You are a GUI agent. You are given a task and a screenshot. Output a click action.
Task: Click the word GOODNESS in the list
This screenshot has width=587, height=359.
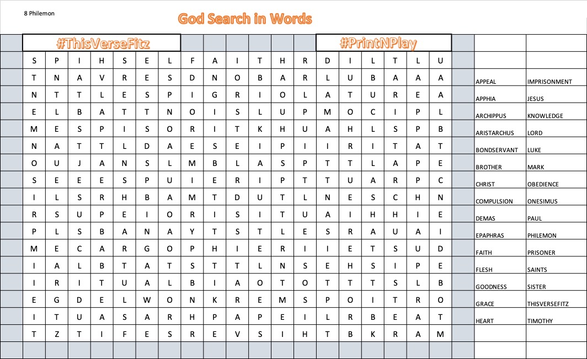coord(491,287)
